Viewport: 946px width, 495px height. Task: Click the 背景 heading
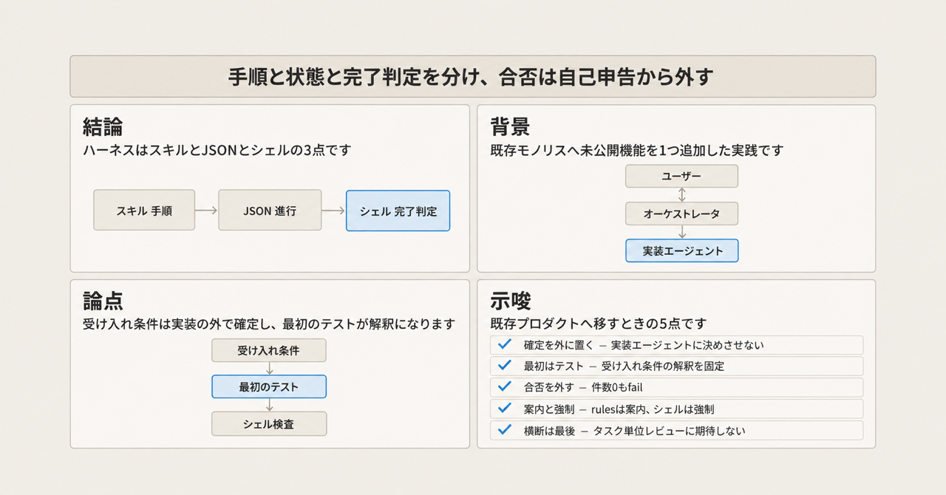point(510,126)
